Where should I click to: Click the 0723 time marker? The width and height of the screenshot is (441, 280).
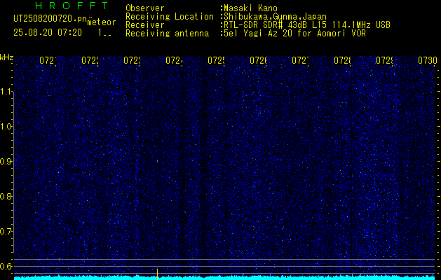(x=132, y=61)
